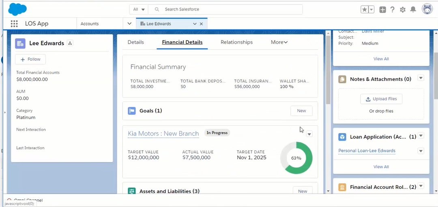Open Global Actions plus icon

coord(382,9)
